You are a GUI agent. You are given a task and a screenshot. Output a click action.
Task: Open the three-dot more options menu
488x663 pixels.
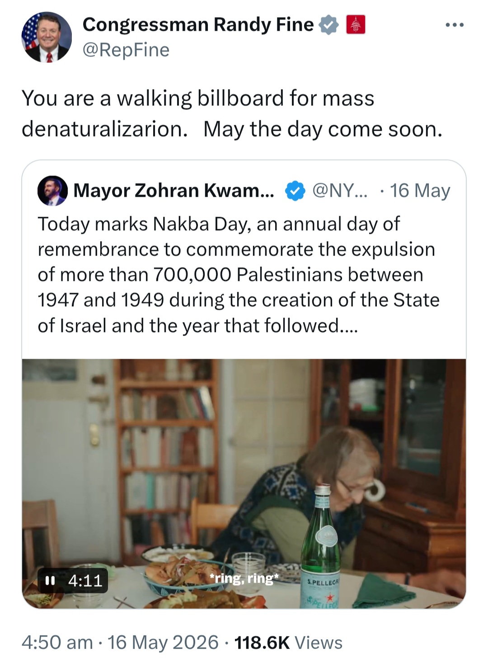click(x=455, y=25)
